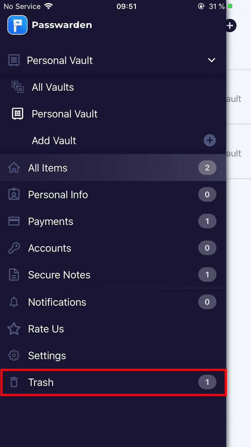Tap the Payments card icon
This screenshot has width=251, height=447.
(14, 221)
